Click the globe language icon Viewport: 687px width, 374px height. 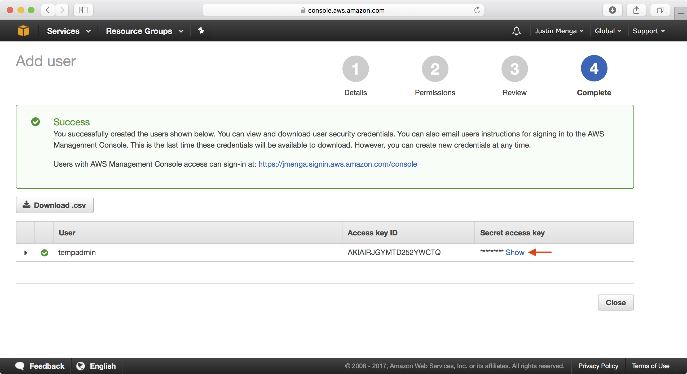tap(81, 366)
